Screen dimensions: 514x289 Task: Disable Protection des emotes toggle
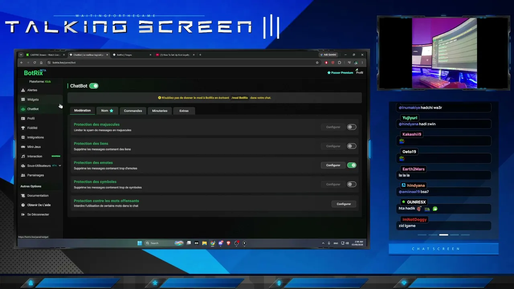coord(351,165)
